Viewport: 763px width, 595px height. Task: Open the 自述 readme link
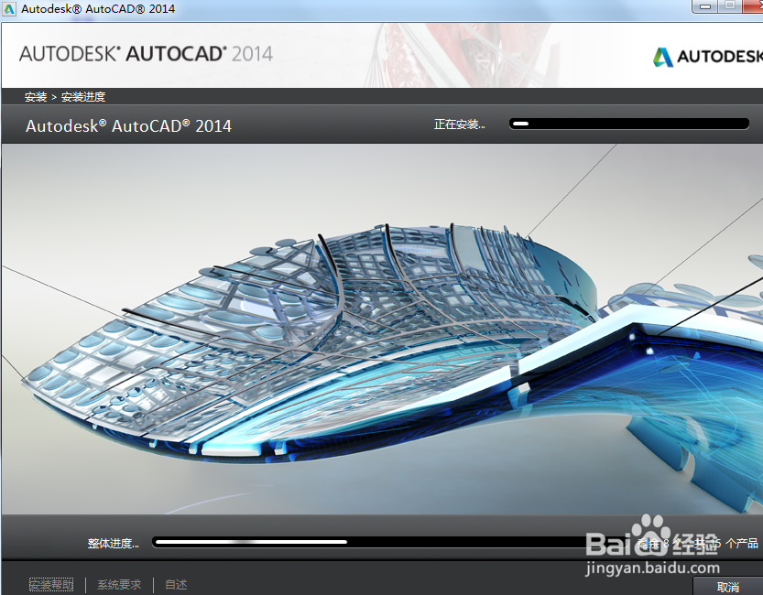coord(176,584)
